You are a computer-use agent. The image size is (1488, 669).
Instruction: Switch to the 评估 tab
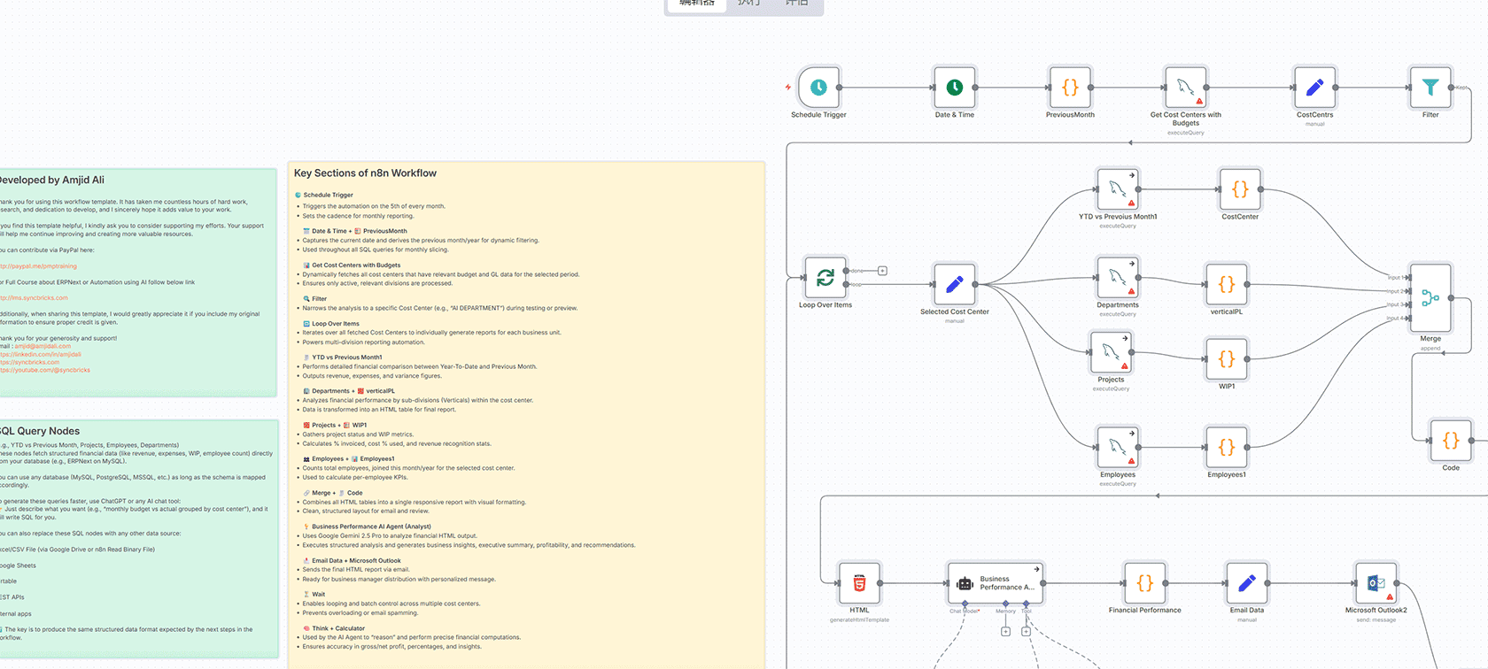click(796, 4)
